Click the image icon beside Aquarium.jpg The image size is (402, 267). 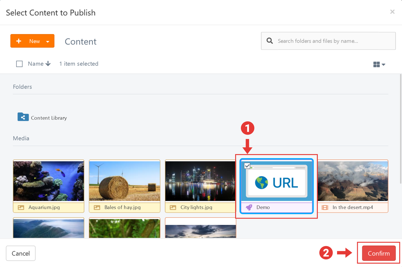pos(21,208)
